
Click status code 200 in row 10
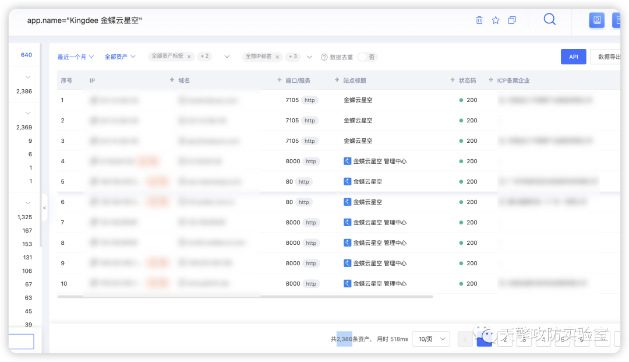[x=472, y=284]
